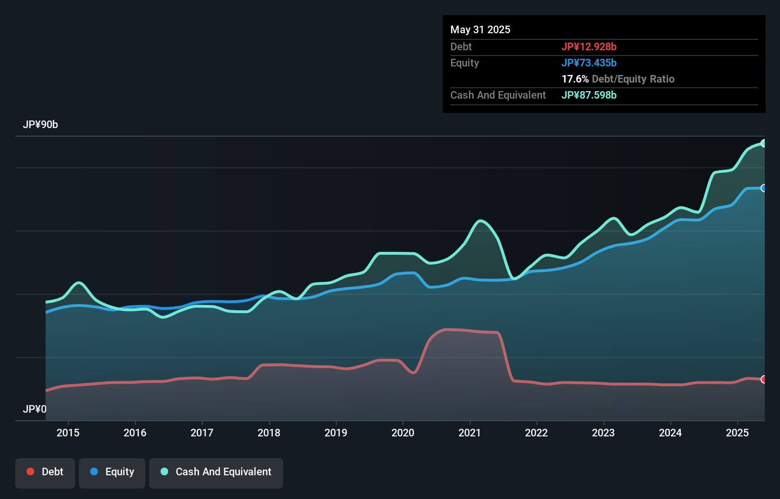Click the JP¥73.435b equity value

click(x=589, y=63)
